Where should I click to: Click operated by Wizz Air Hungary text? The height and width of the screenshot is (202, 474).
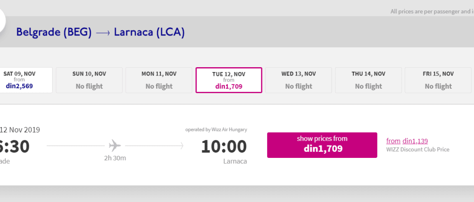[216, 129]
